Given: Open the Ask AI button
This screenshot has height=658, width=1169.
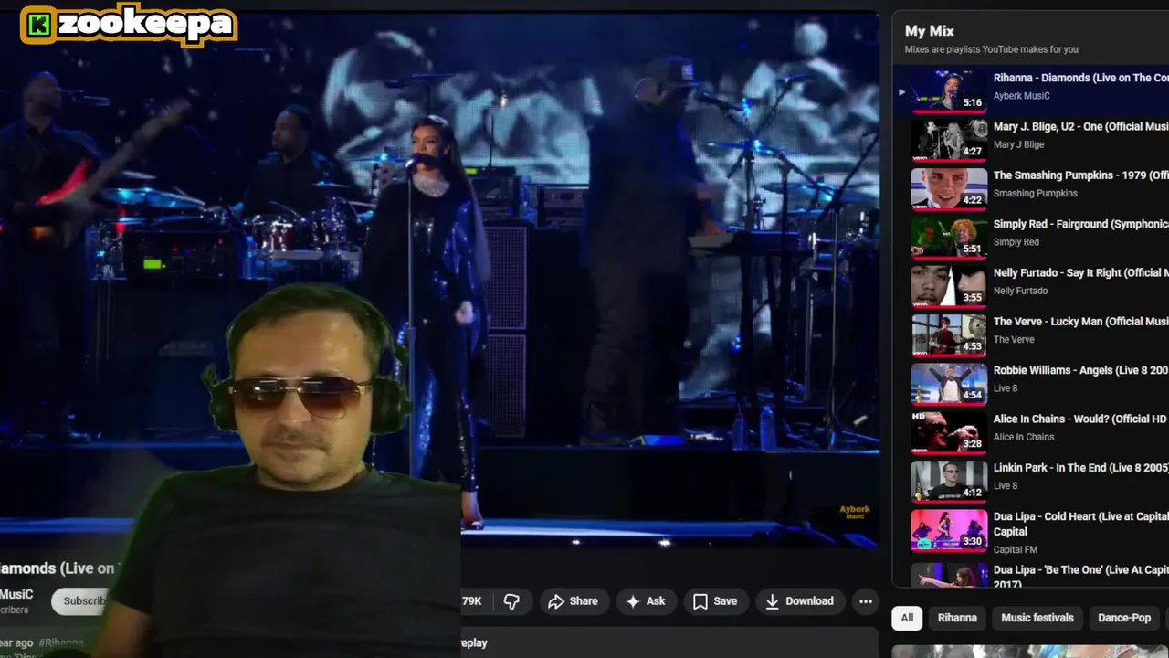Looking at the screenshot, I should pos(645,601).
